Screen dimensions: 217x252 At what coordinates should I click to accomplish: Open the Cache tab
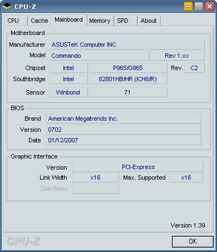click(x=40, y=21)
